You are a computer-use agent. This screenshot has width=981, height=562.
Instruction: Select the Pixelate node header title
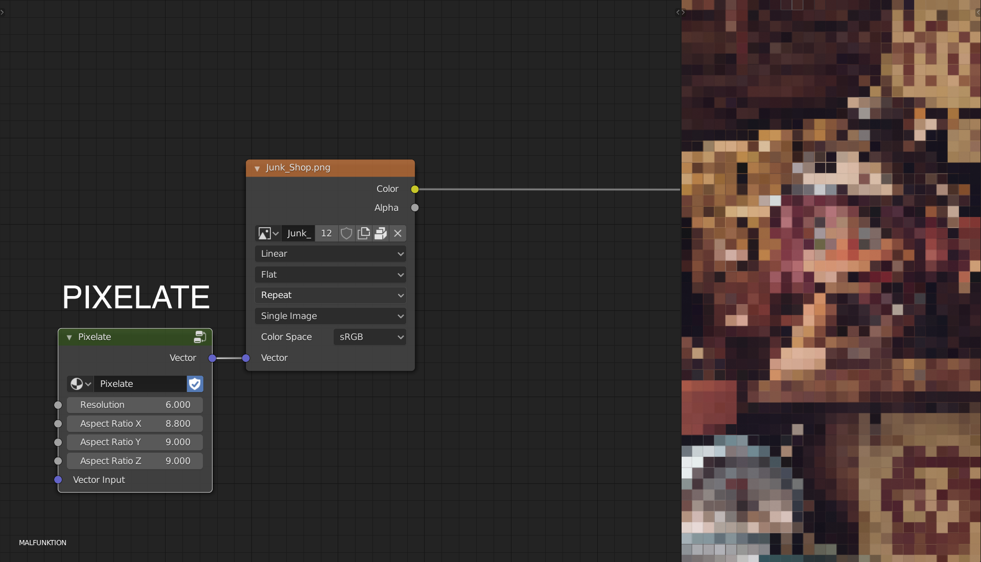coord(95,337)
